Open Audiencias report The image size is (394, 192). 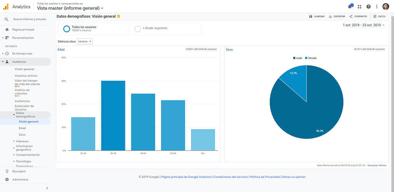(x=22, y=101)
